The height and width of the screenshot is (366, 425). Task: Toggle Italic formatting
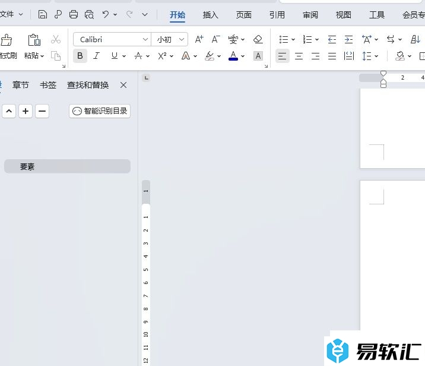pos(97,56)
